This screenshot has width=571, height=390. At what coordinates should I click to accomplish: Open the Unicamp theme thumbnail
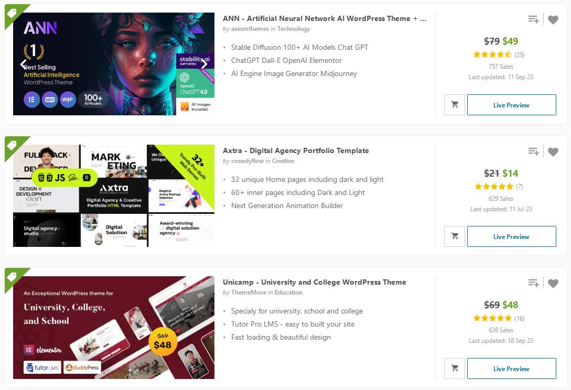click(114, 328)
